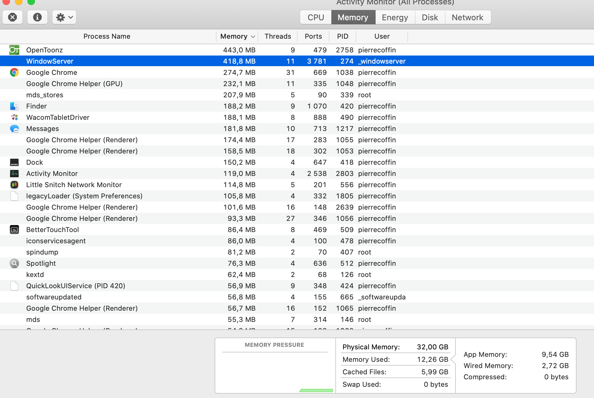Open the process info inspector button
The width and height of the screenshot is (594, 398).
37,17
